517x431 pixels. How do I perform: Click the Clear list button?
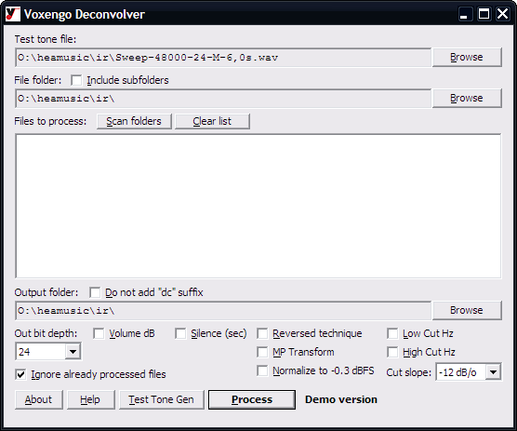click(212, 121)
